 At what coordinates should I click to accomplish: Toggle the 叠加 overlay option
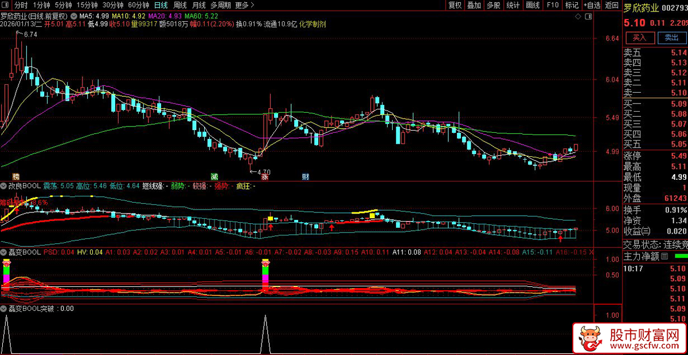pos(474,5)
